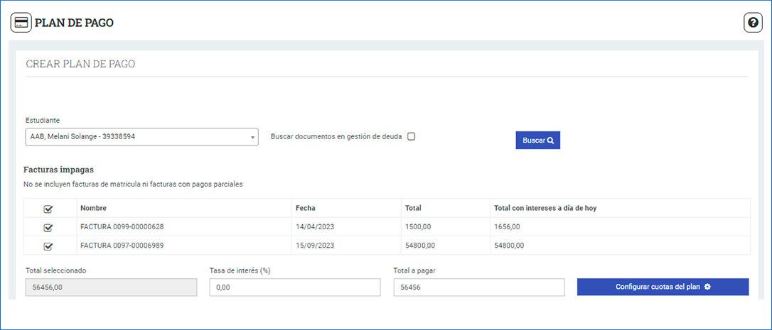Click Configurar cuotas del plan button
Viewport: 772px width, 330px height.
pyautogui.click(x=663, y=287)
